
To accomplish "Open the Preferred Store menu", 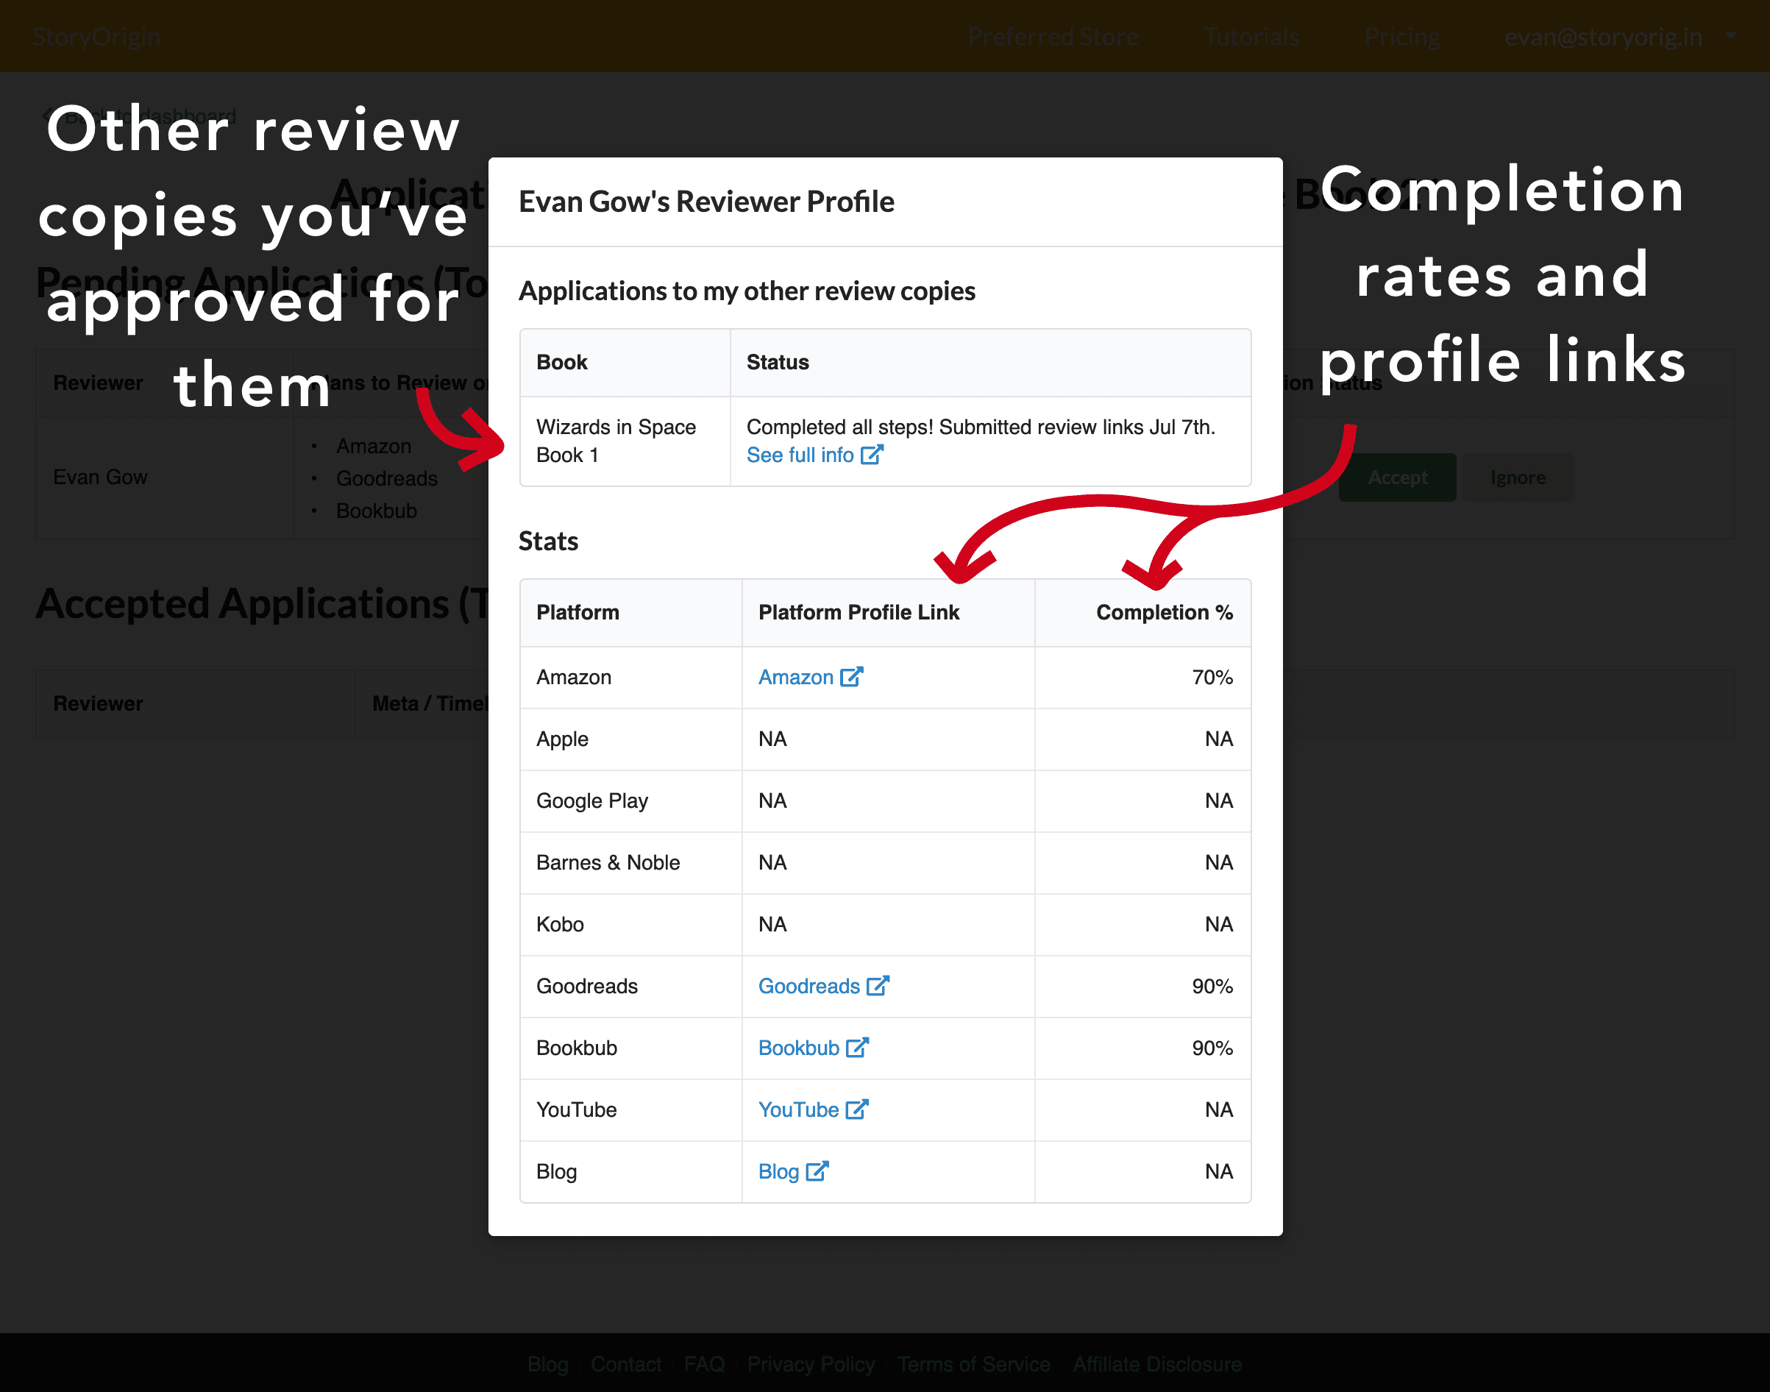I will [x=1053, y=36].
